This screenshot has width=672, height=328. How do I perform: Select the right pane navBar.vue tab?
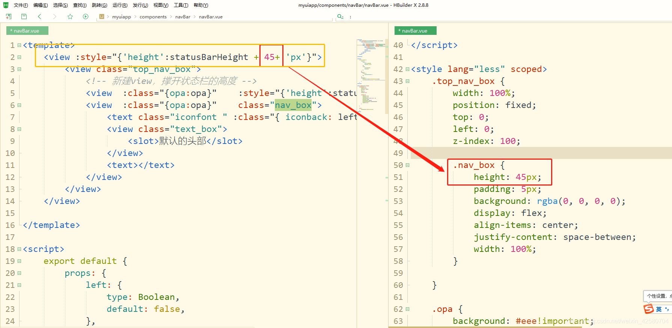pos(415,31)
